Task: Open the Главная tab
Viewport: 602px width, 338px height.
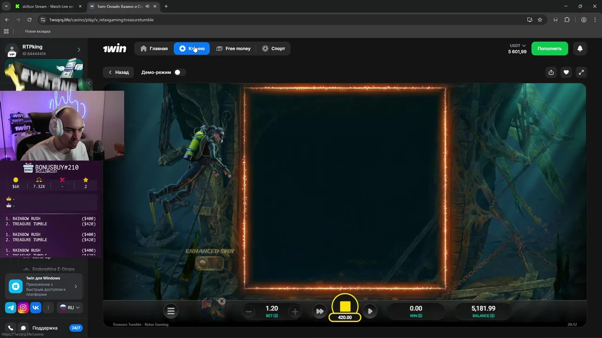Action: click(x=154, y=48)
